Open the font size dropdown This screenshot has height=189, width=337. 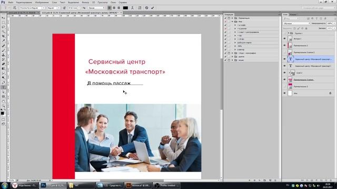click(79, 8)
